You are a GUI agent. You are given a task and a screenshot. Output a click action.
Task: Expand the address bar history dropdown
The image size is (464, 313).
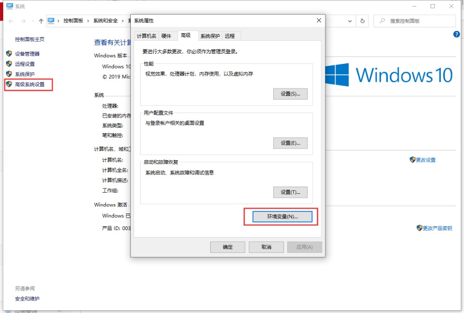[x=349, y=21]
